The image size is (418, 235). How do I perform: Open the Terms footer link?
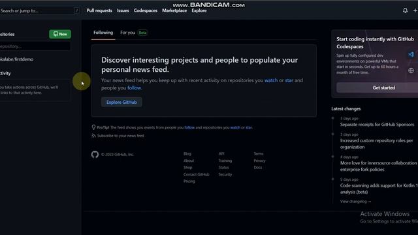click(259, 154)
